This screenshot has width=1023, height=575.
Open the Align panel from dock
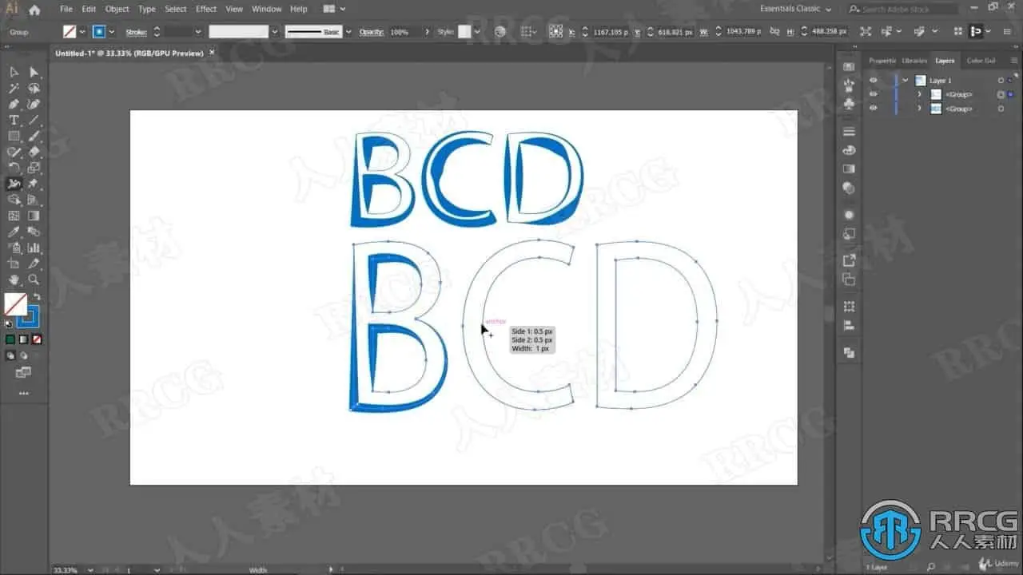(849, 326)
